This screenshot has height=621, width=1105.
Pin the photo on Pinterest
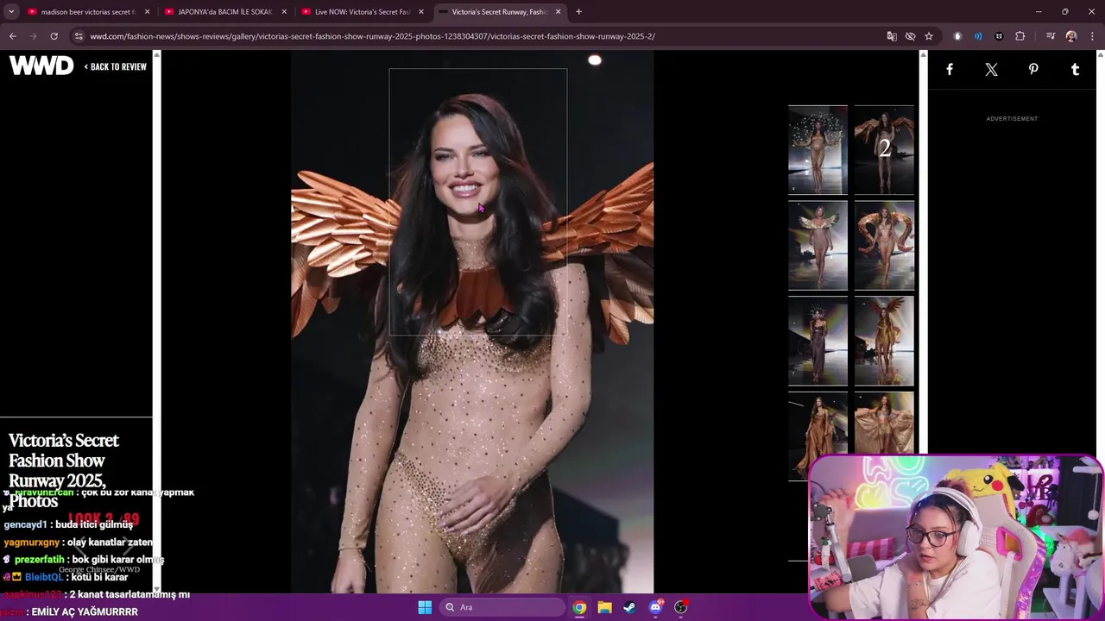click(1033, 70)
